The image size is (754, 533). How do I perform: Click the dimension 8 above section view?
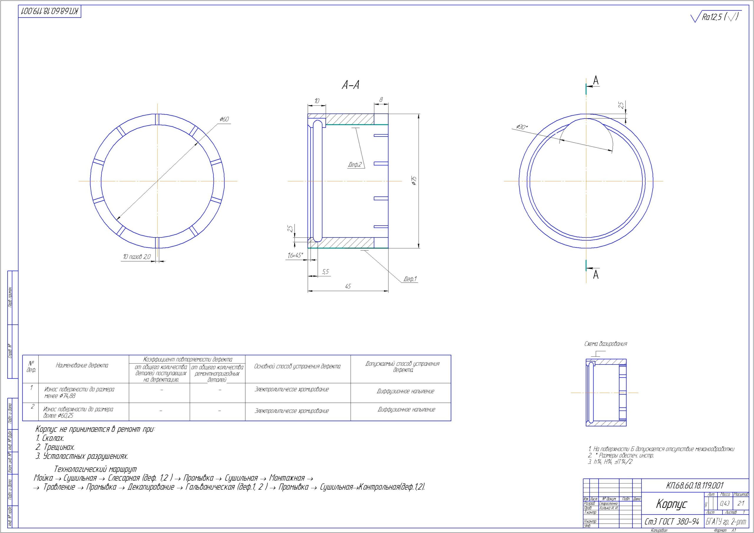coord(381,99)
